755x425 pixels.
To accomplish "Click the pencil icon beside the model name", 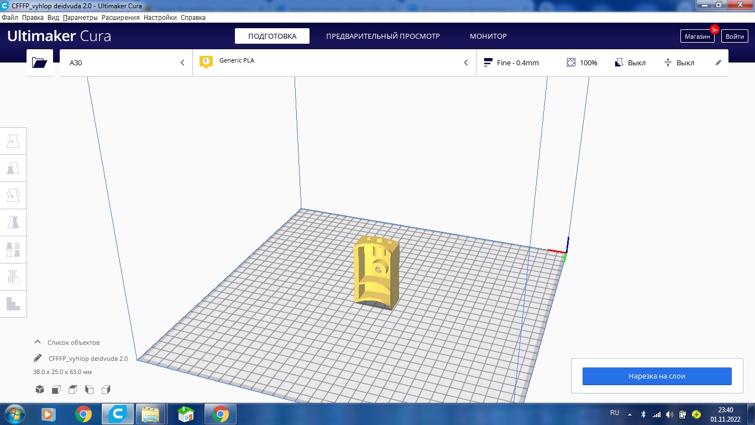I will [38, 358].
